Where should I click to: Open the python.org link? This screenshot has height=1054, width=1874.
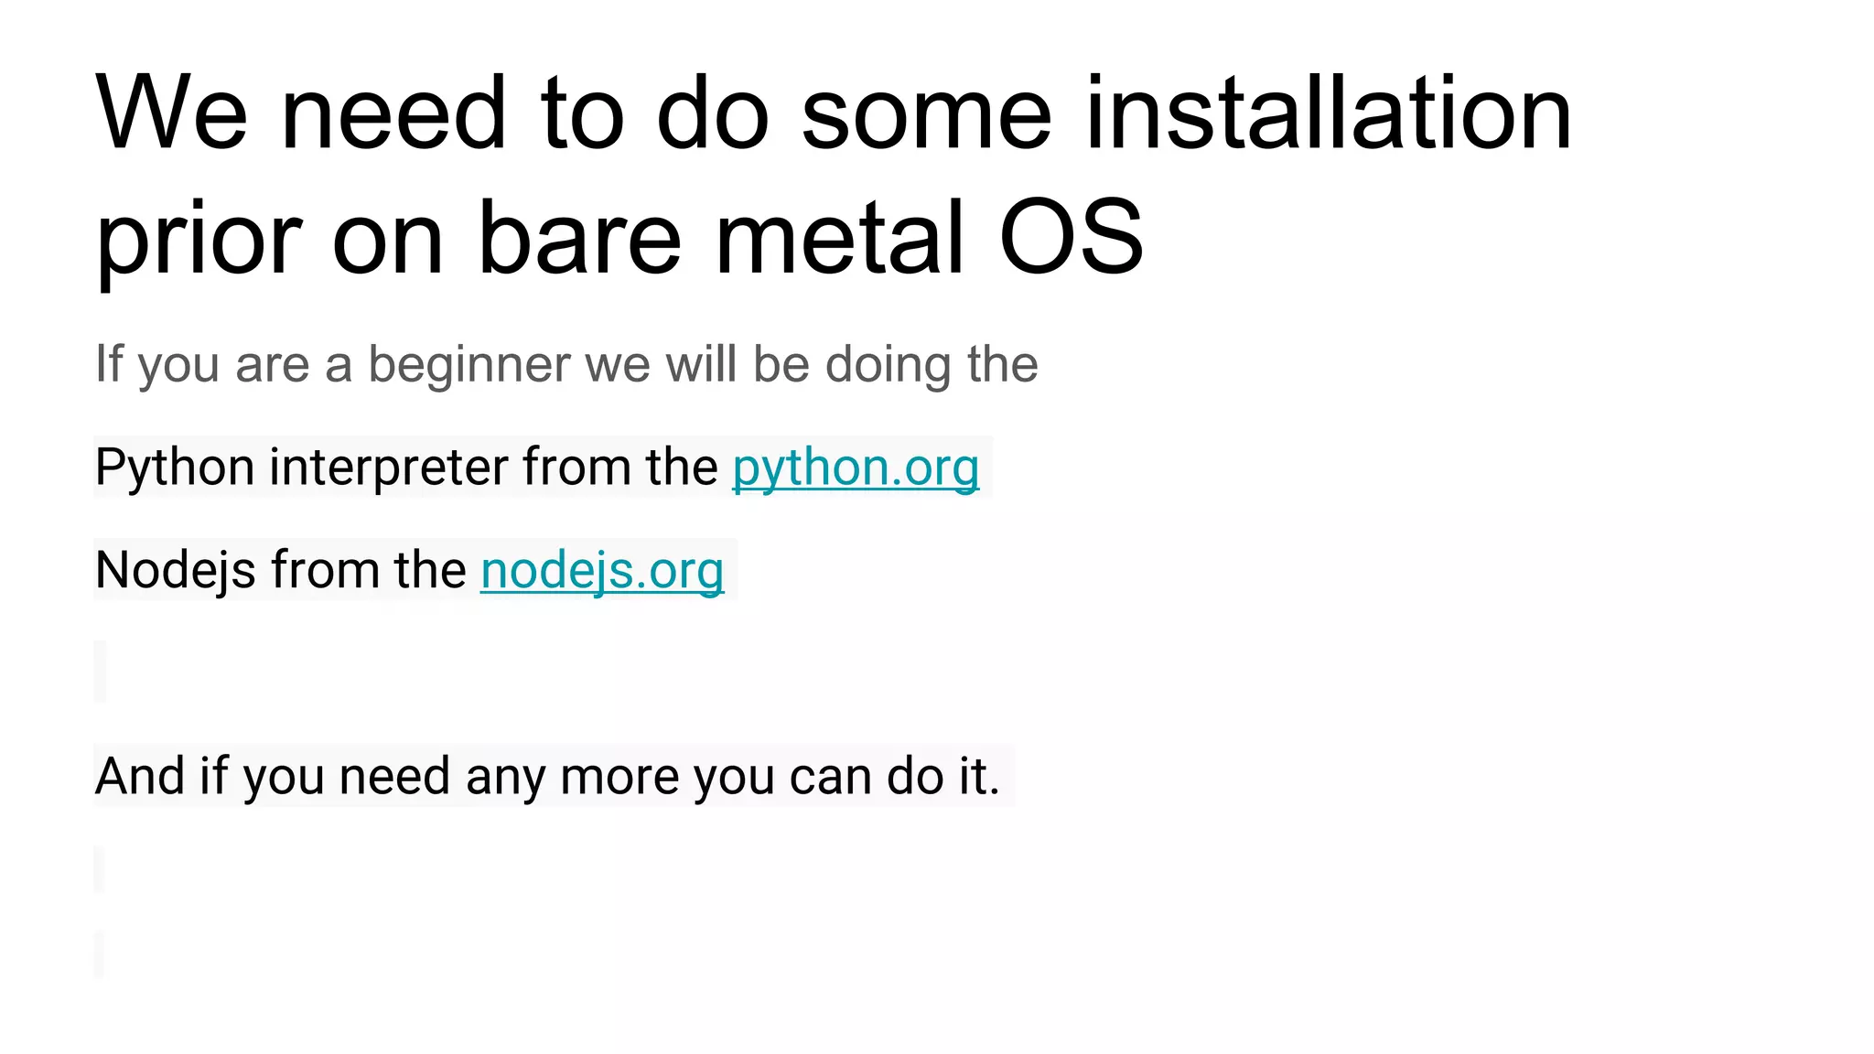856,468
